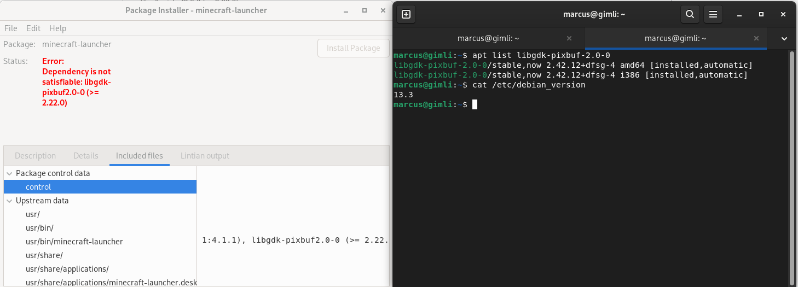Switch to the Lintian output tab
The height and width of the screenshot is (287, 798).
205,156
